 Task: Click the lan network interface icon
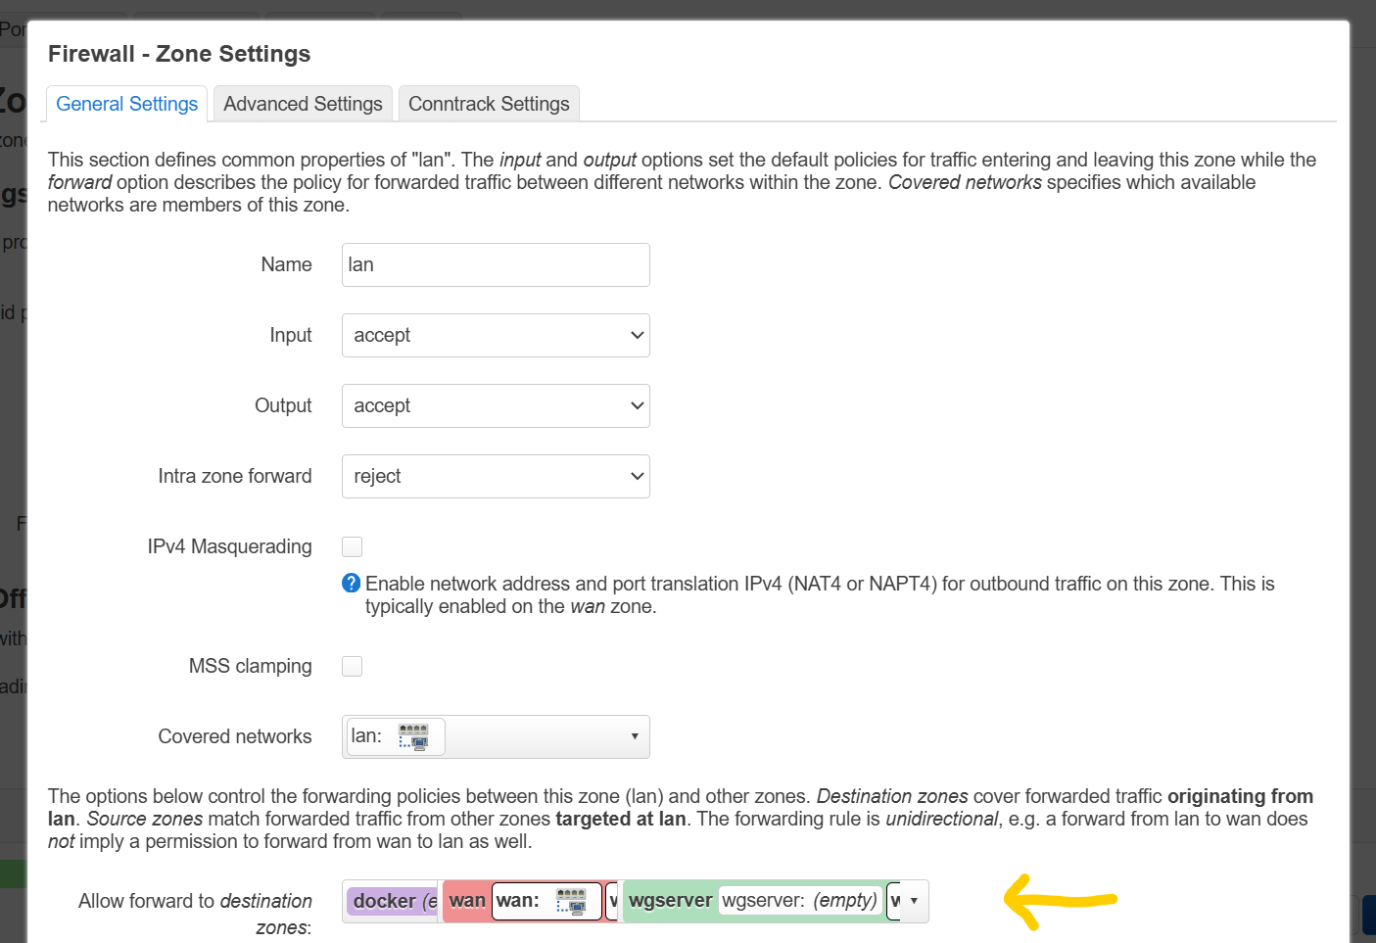click(413, 736)
